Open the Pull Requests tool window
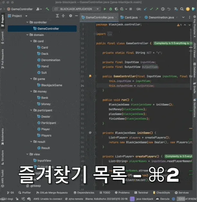197x202 pixels. click(x=3, y=59)
